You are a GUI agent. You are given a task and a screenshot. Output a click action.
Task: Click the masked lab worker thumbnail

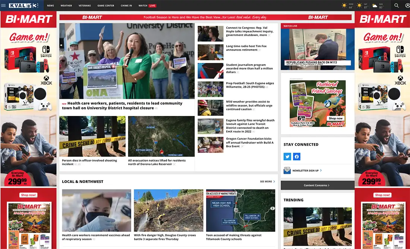click(97, 210)
